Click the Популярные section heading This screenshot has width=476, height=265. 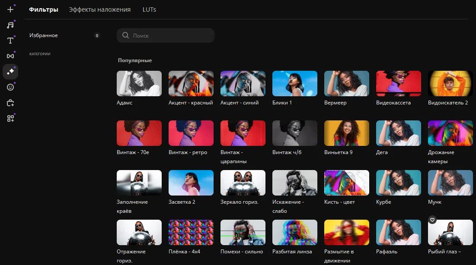135,60
